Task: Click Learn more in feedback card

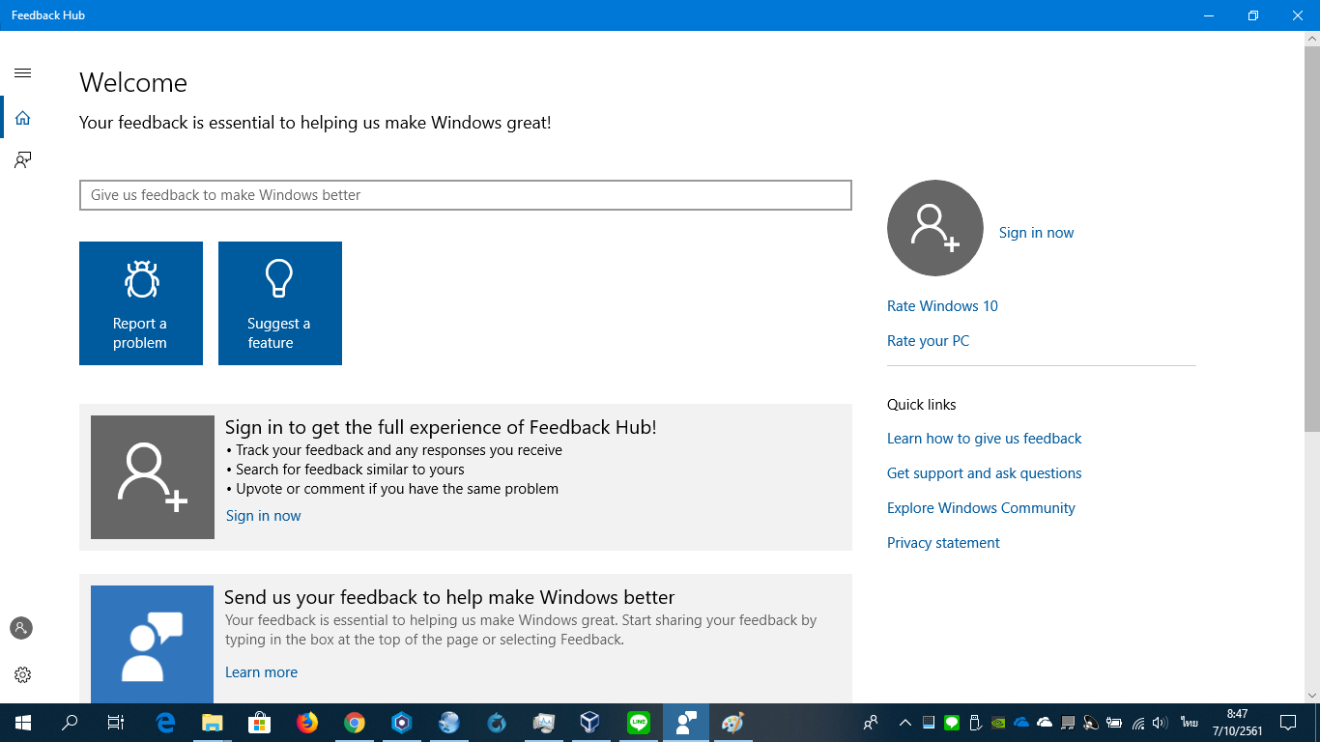Action: pyautogui.click(x=261, y=672)
